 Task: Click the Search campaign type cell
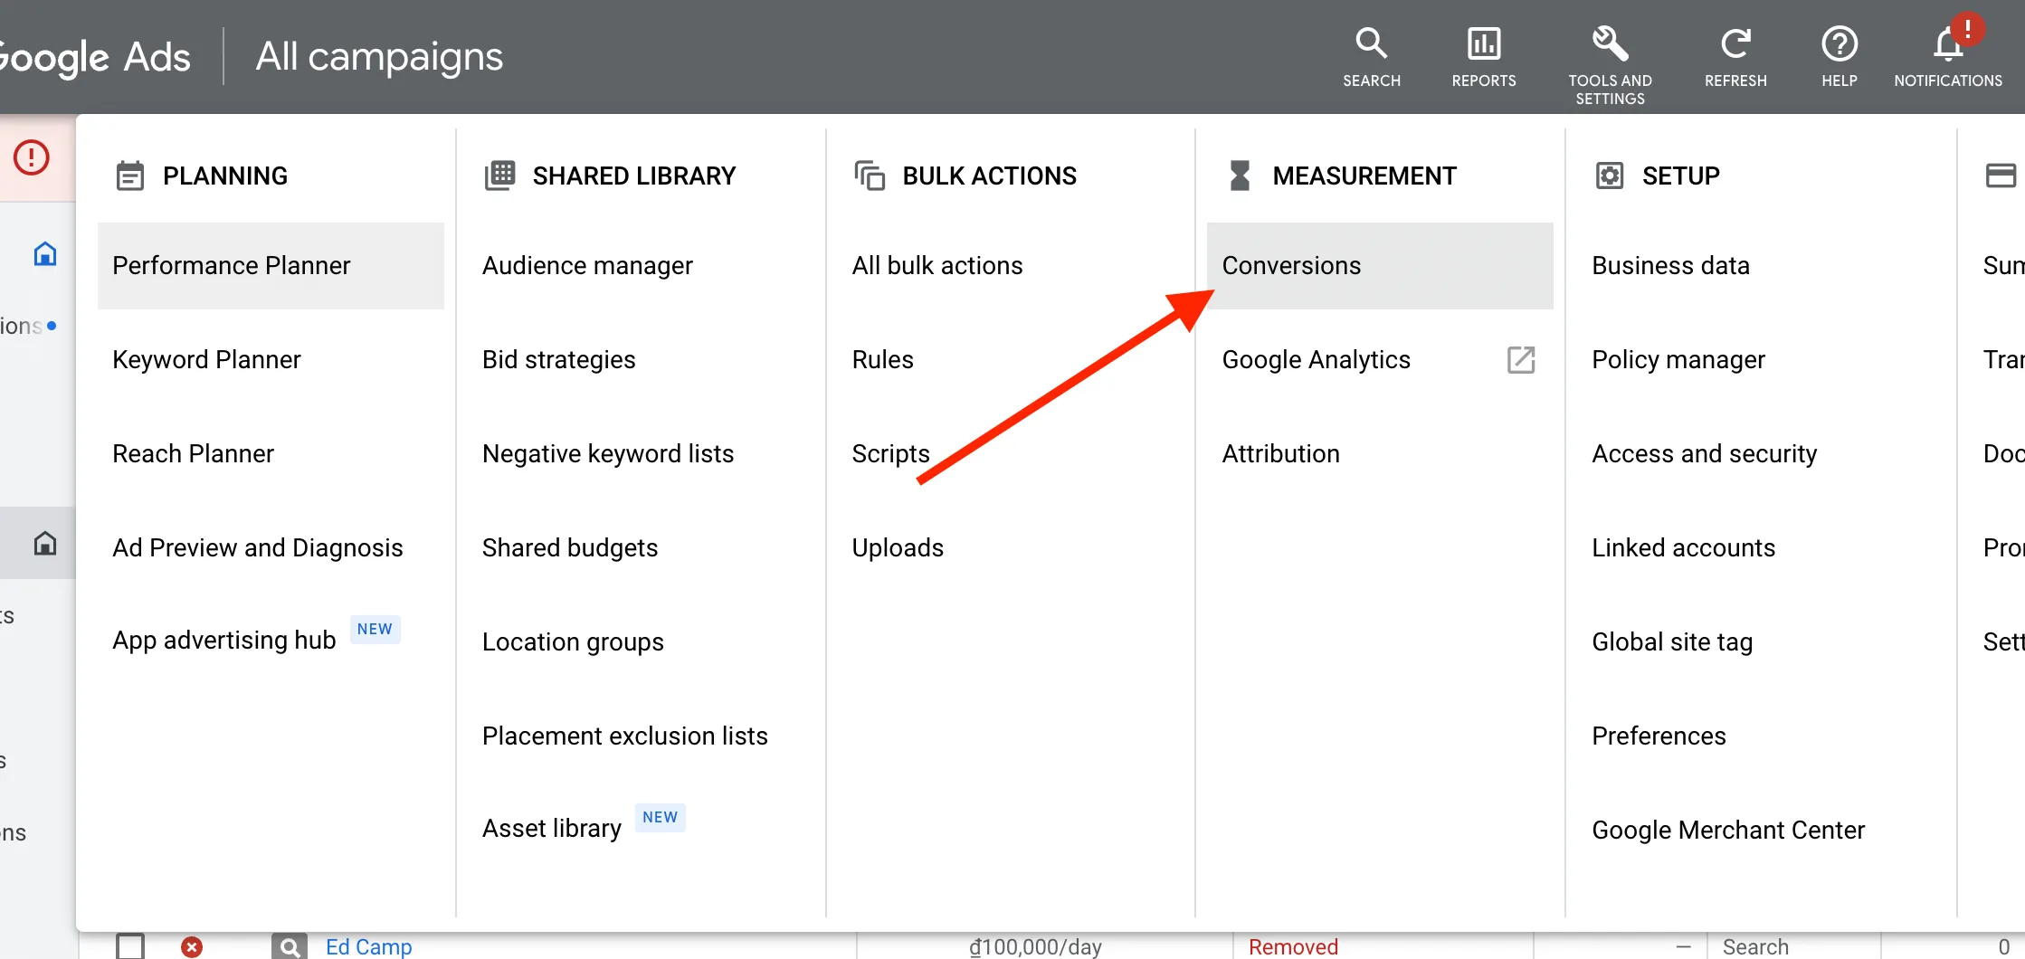[x=1755, y=947]
